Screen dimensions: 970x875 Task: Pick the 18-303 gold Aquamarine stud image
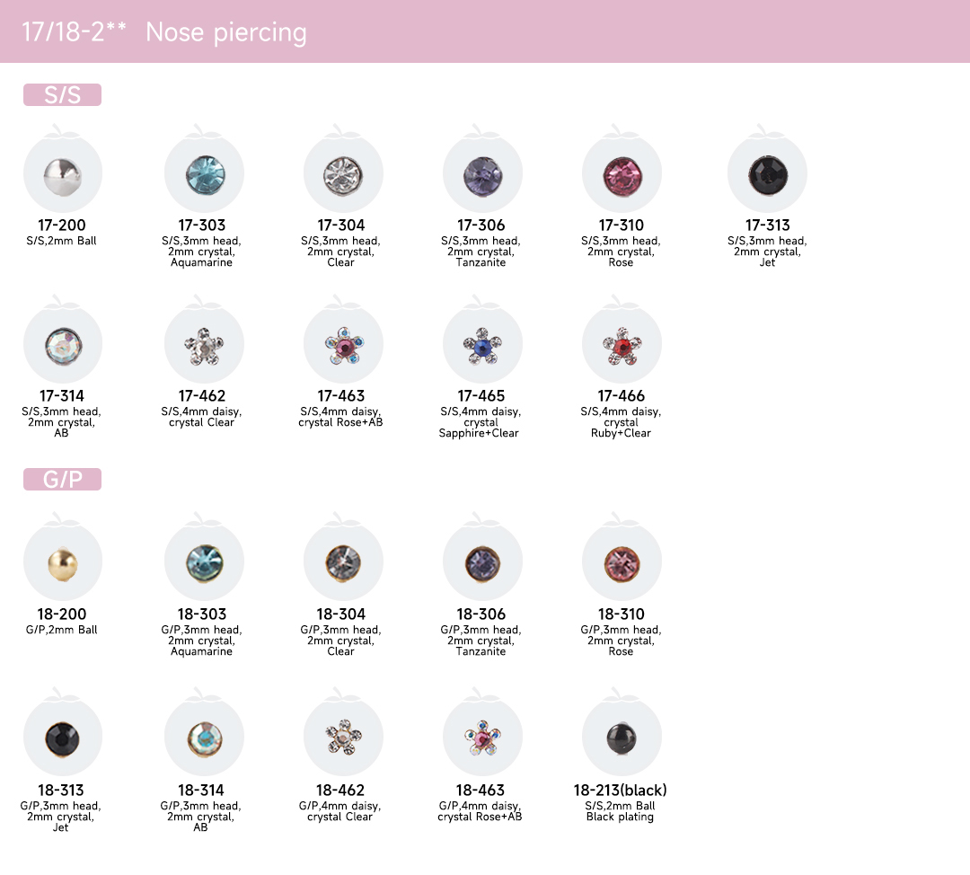pyautogui.click(x=204, y=561)
